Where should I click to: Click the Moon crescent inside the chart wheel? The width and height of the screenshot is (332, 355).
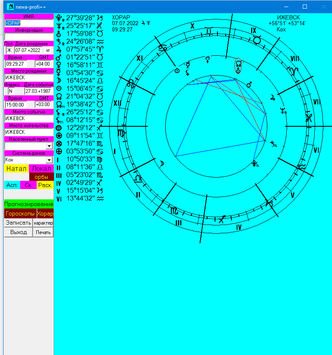click(162, 164)
